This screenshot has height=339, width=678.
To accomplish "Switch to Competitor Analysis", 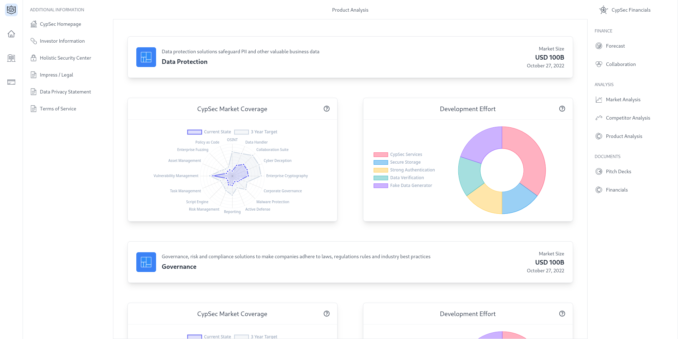I will coord(628,117).
